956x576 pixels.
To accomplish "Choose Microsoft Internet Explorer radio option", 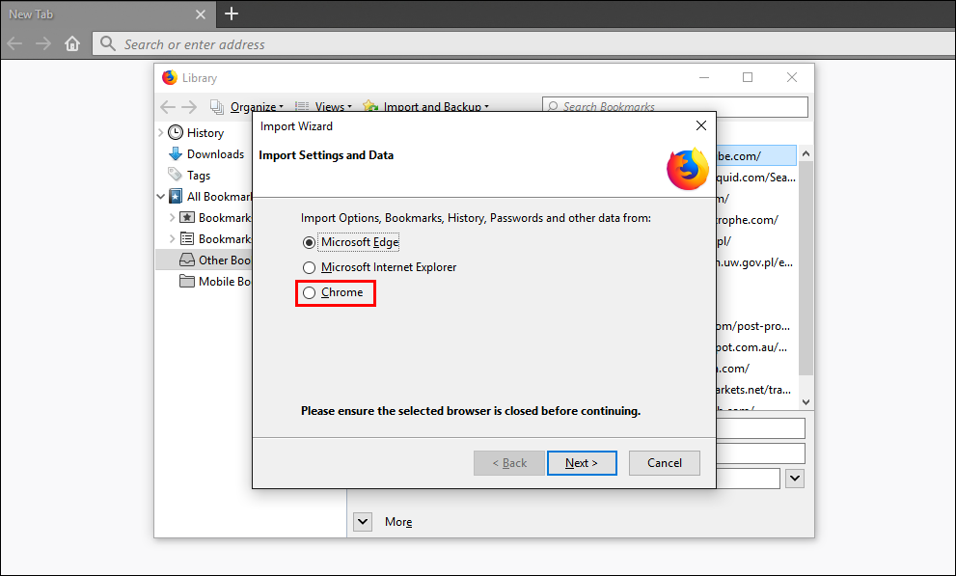I will (309, 267).
